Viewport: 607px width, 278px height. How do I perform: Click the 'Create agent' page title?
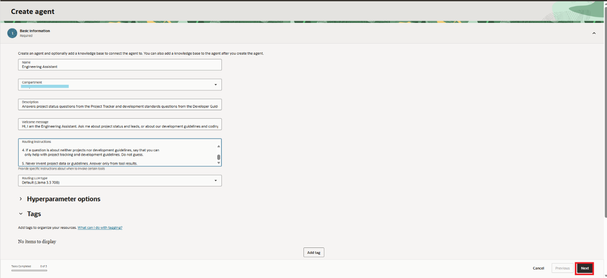pos(33,11)
